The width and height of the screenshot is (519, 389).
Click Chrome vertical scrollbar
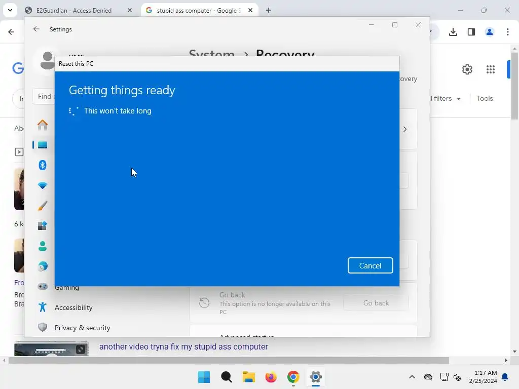click(514, 86)
